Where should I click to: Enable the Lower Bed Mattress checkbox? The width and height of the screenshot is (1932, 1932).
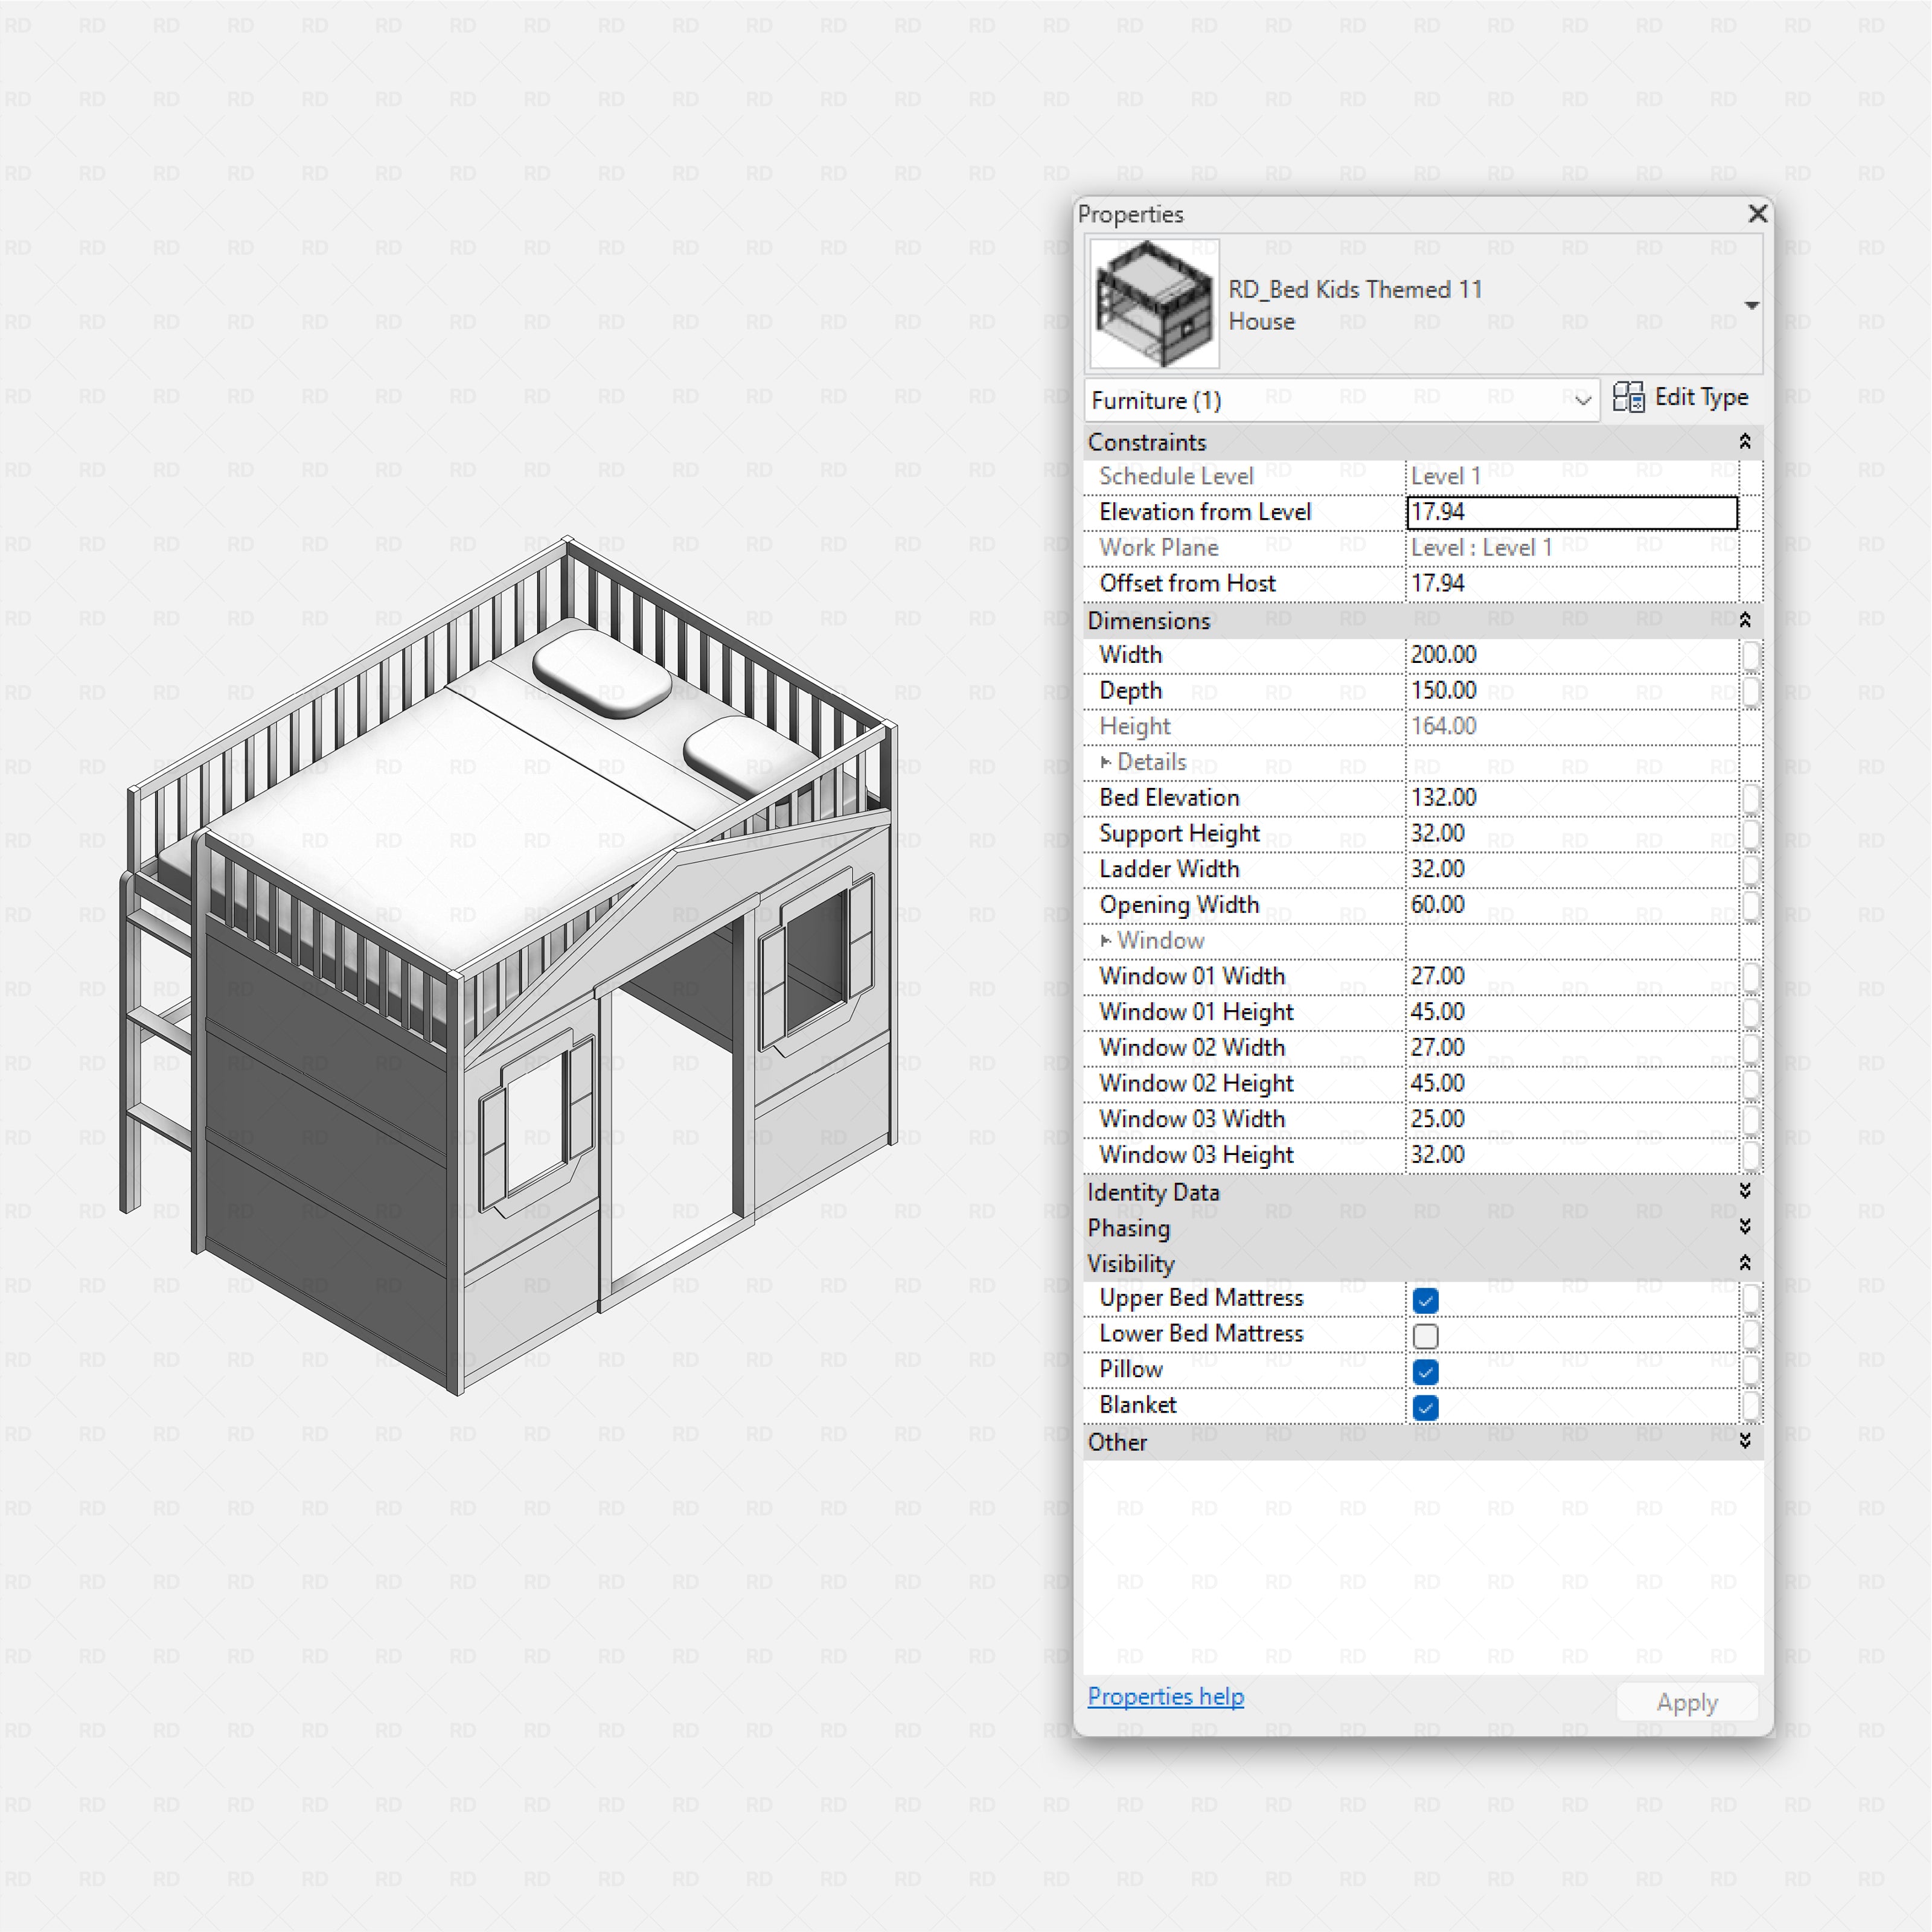(1425, 1335)
